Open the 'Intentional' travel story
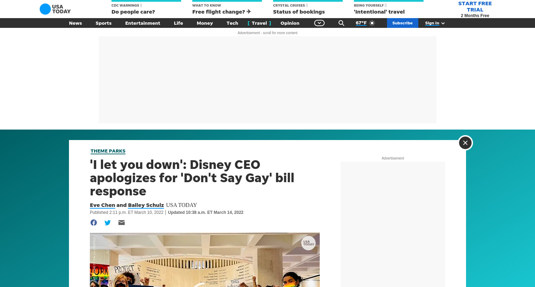This screenshot has width=535, height=287. (389, 9)
